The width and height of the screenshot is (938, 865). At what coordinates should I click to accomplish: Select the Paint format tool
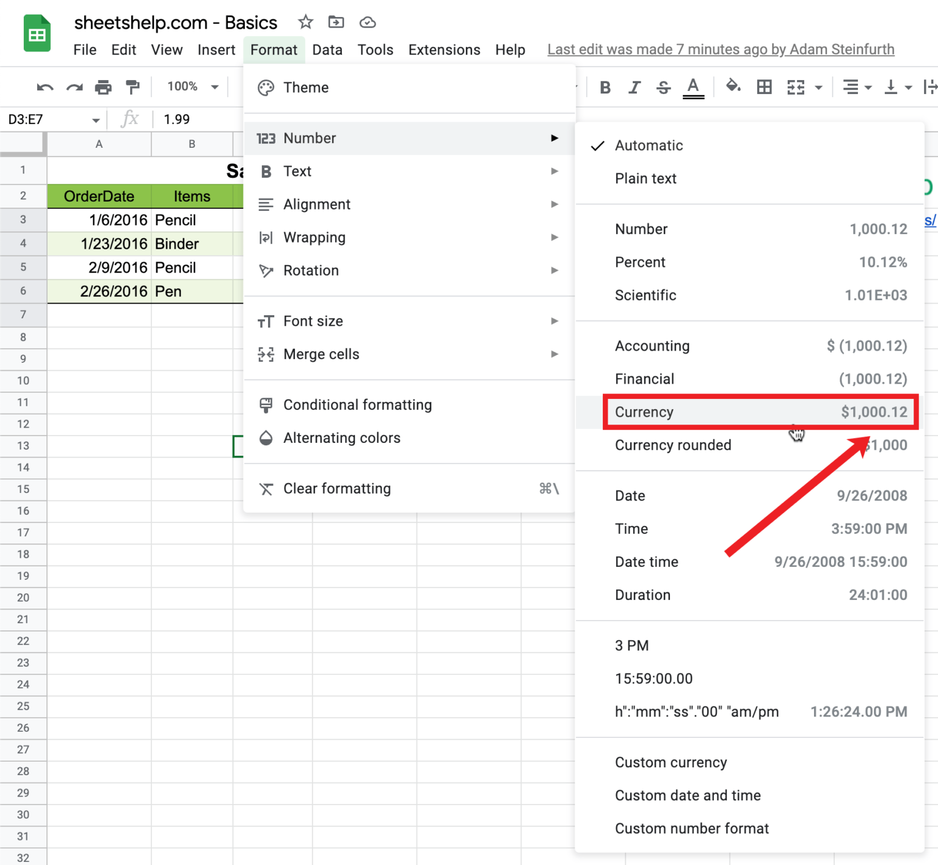coord(133,87)
